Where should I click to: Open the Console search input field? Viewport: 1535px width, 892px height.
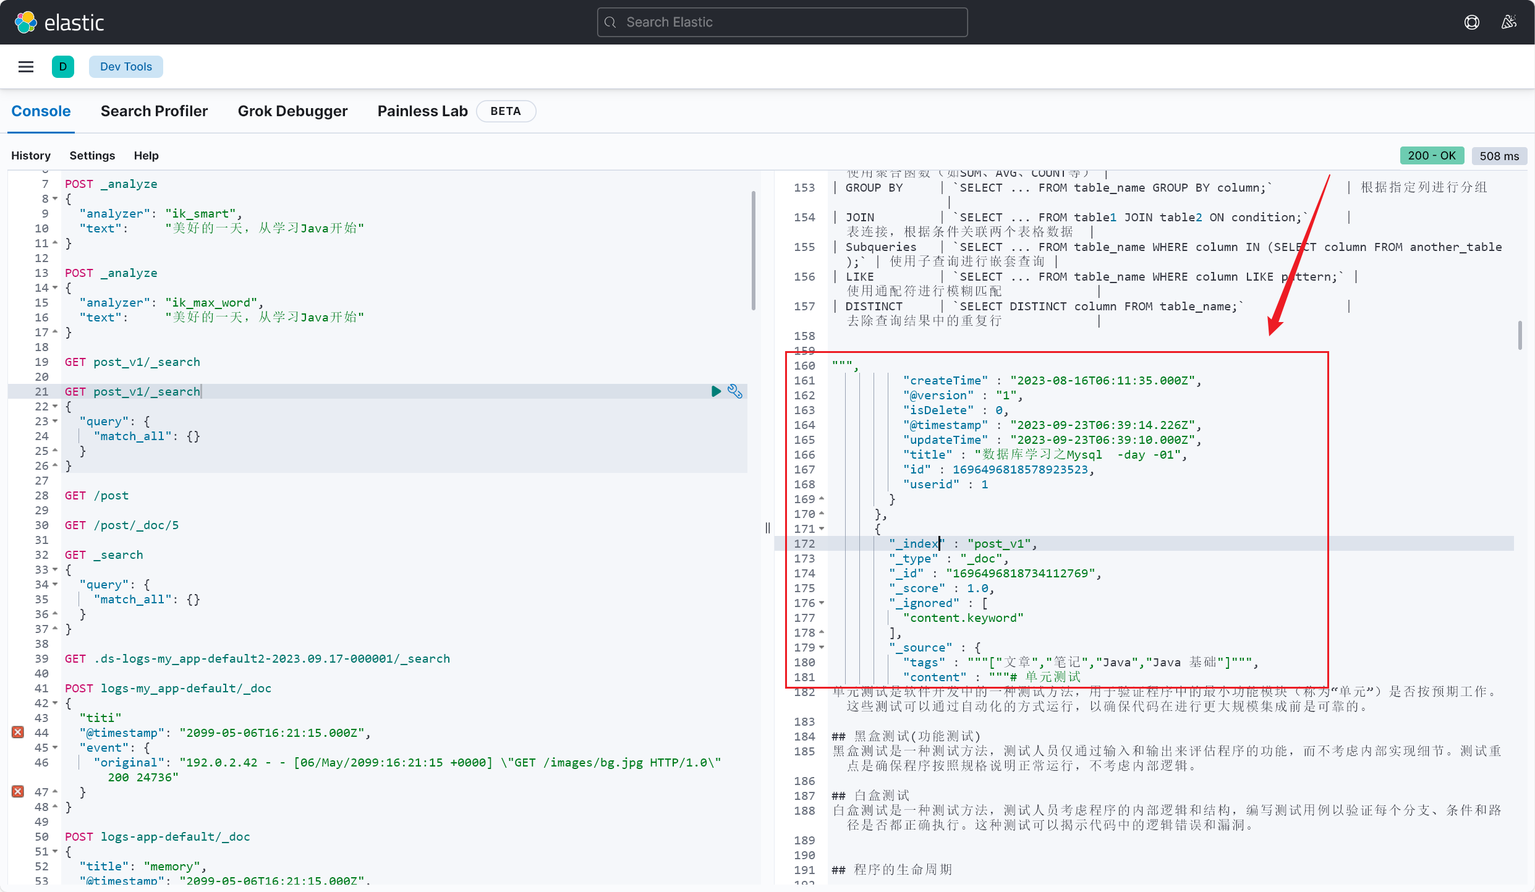point(781,21)
